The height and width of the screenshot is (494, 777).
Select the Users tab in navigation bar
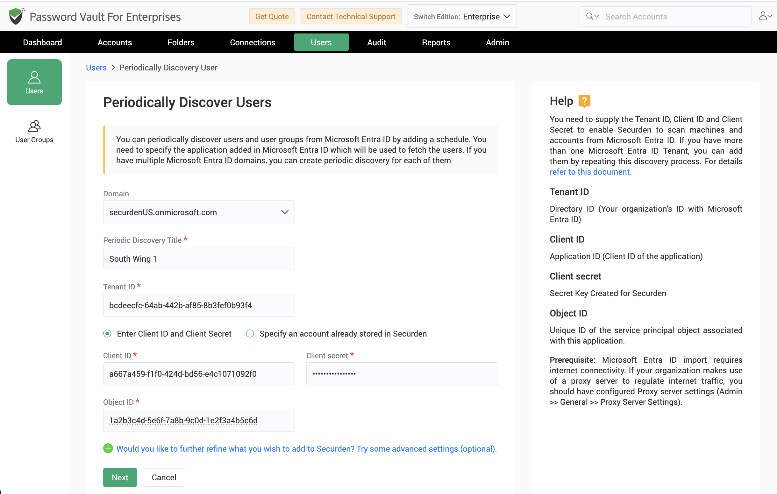pyautogui.click(x=321, y=42)
